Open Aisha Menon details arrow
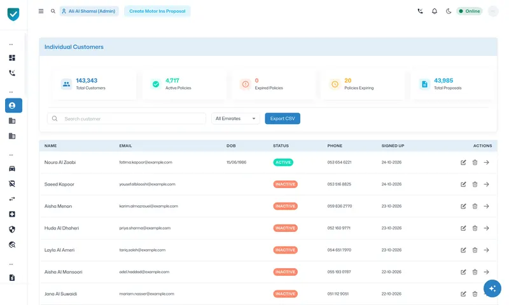 (486, 206)
